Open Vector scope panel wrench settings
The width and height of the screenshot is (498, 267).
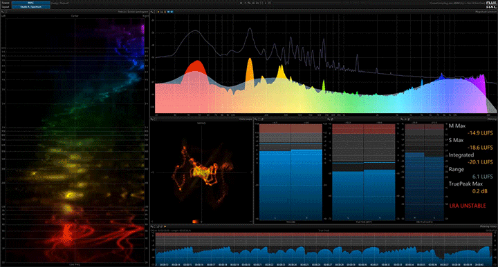pos(151,119)
